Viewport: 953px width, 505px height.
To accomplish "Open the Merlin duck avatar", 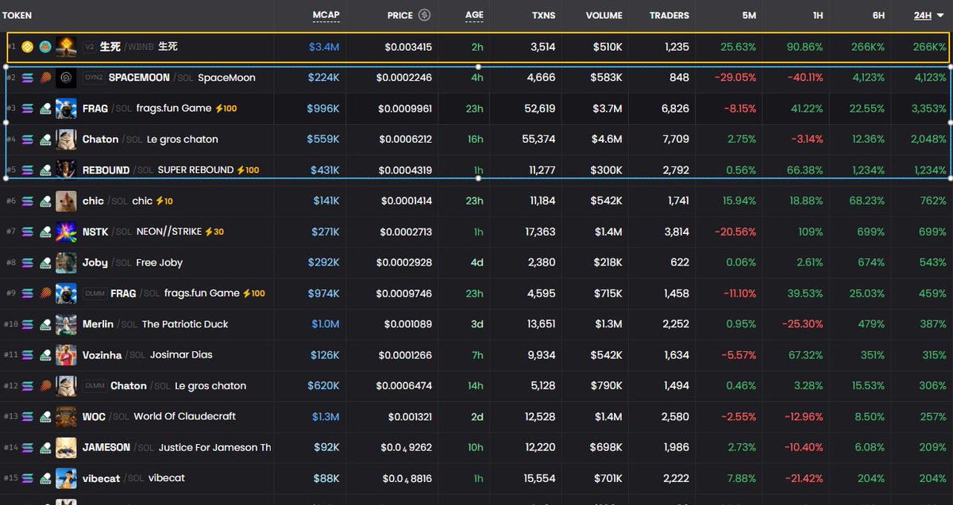I will tap(67, 324).
